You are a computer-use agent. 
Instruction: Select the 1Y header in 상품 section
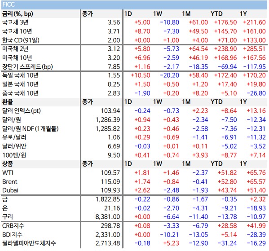(x=243, y=164)
